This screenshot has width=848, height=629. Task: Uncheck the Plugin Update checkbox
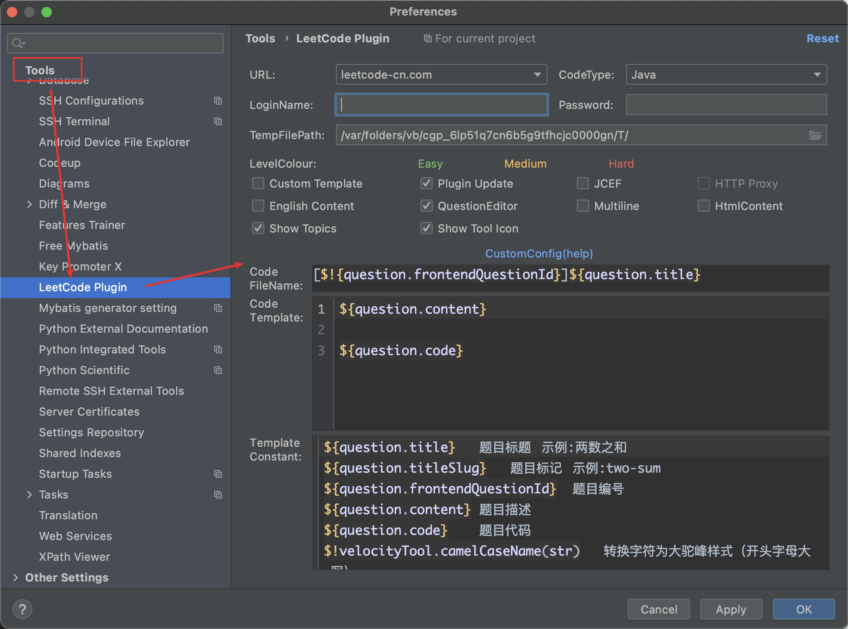[427, 184]
